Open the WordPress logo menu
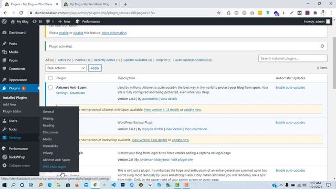 (x=4, y=22)
